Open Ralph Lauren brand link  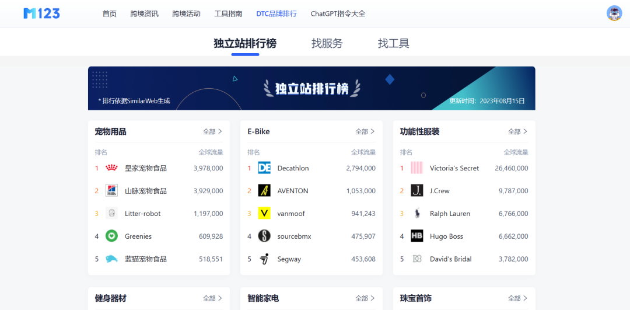click(450, 214)
